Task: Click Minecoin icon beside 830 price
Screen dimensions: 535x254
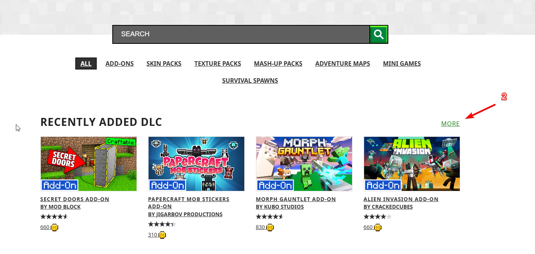Action: tap(270, 228)
